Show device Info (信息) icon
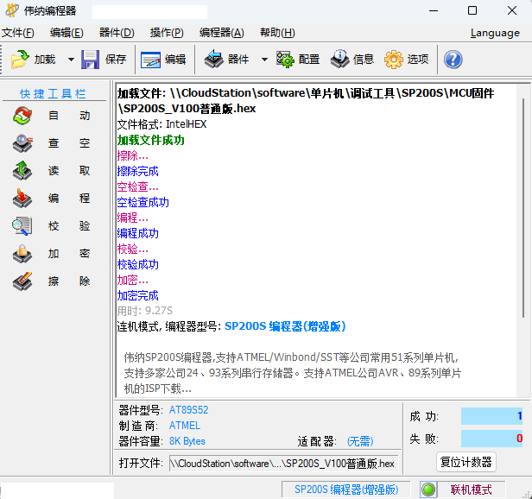Viewport: 532px width, 499px height. tap(340, 59)
